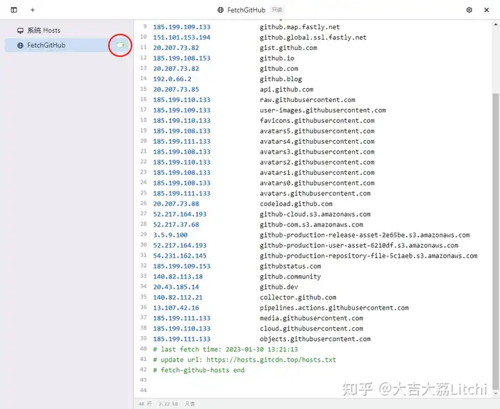
Task: Close the SwitchHosts window
Action: click(486, 10)
